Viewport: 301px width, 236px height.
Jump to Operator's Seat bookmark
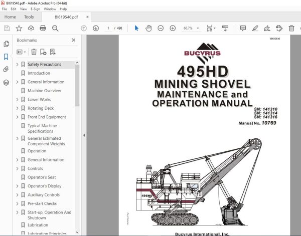coord(42,177)
